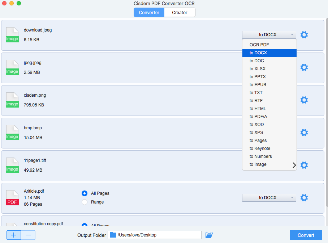The width and height of the screenshot is (328, 243).
Task: Choose to XPS from format list
Action: (x=269, y=133)
